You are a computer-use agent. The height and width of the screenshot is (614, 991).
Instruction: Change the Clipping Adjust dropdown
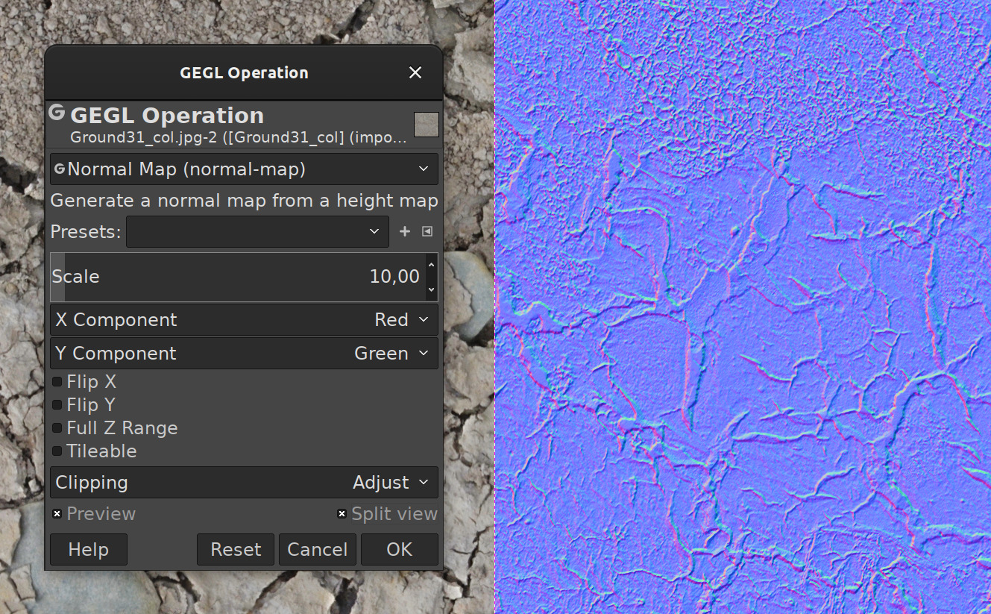click(244, 483)
